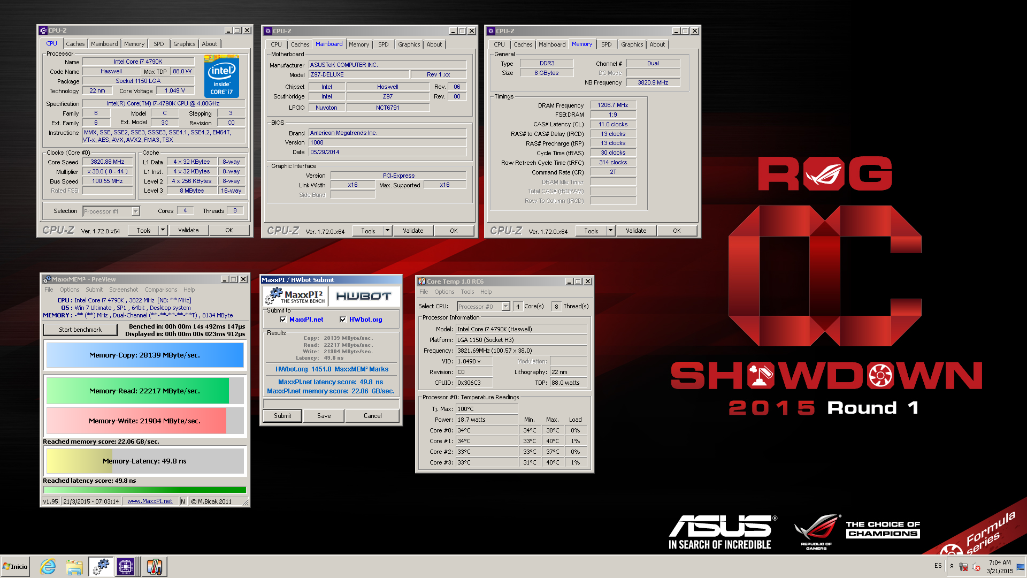Switch to the MaxxMEM gear taskbar icon
Viewport: 1027px width, 578px height.
pos(101,567)
